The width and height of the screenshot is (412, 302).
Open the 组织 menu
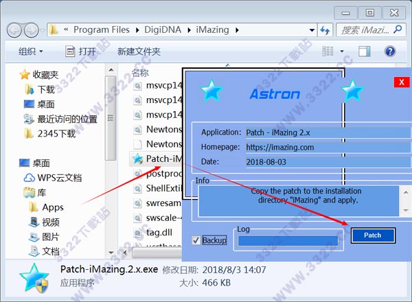(x=30, y=51)
